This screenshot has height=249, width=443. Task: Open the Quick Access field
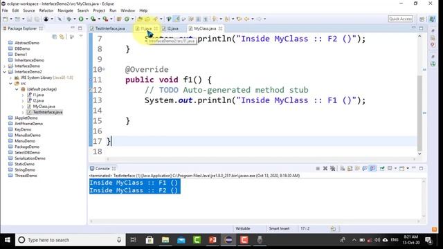[x=400, y=19]
